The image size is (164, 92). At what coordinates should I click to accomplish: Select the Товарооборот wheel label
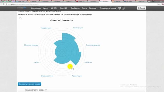tap(46, 28)
